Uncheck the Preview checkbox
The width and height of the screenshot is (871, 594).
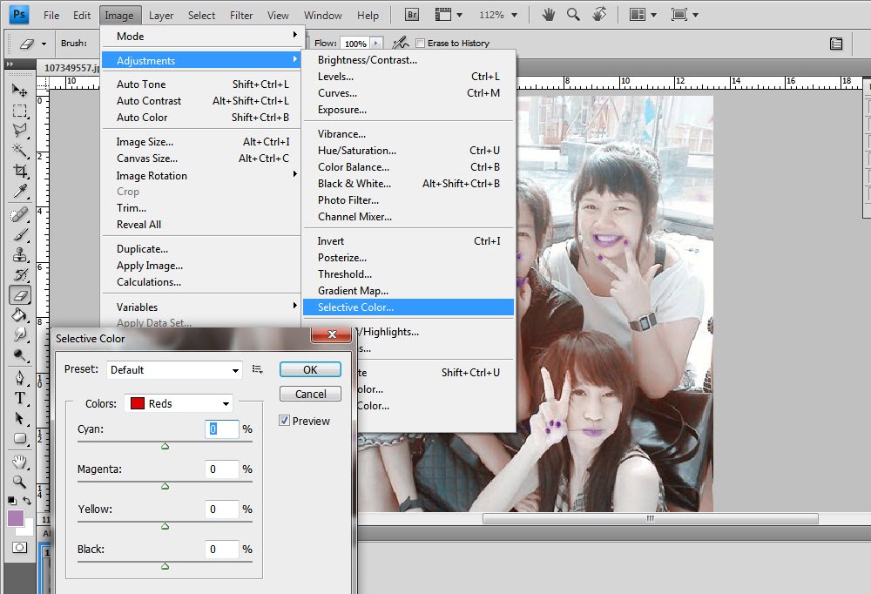coord(284,421)
